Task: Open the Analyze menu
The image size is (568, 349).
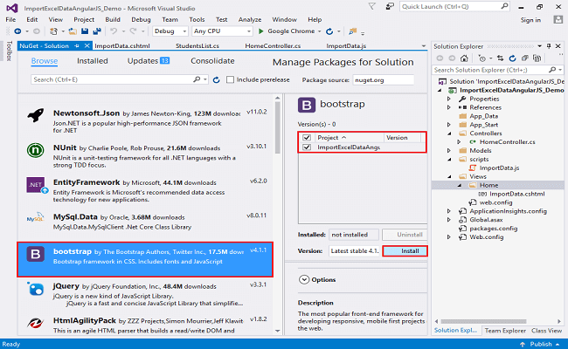Action: (250, 19)
